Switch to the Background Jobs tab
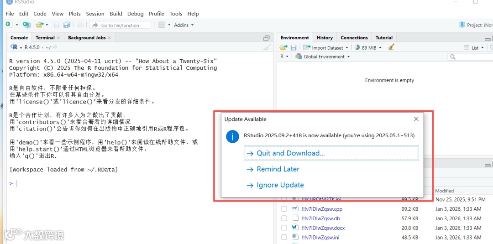The width and height of the screenshot is (493, 244). (87, 37)
